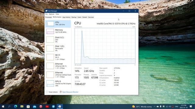
Task: Select the Wi-Fi performance entry
Action: click(x=58, y=57)
